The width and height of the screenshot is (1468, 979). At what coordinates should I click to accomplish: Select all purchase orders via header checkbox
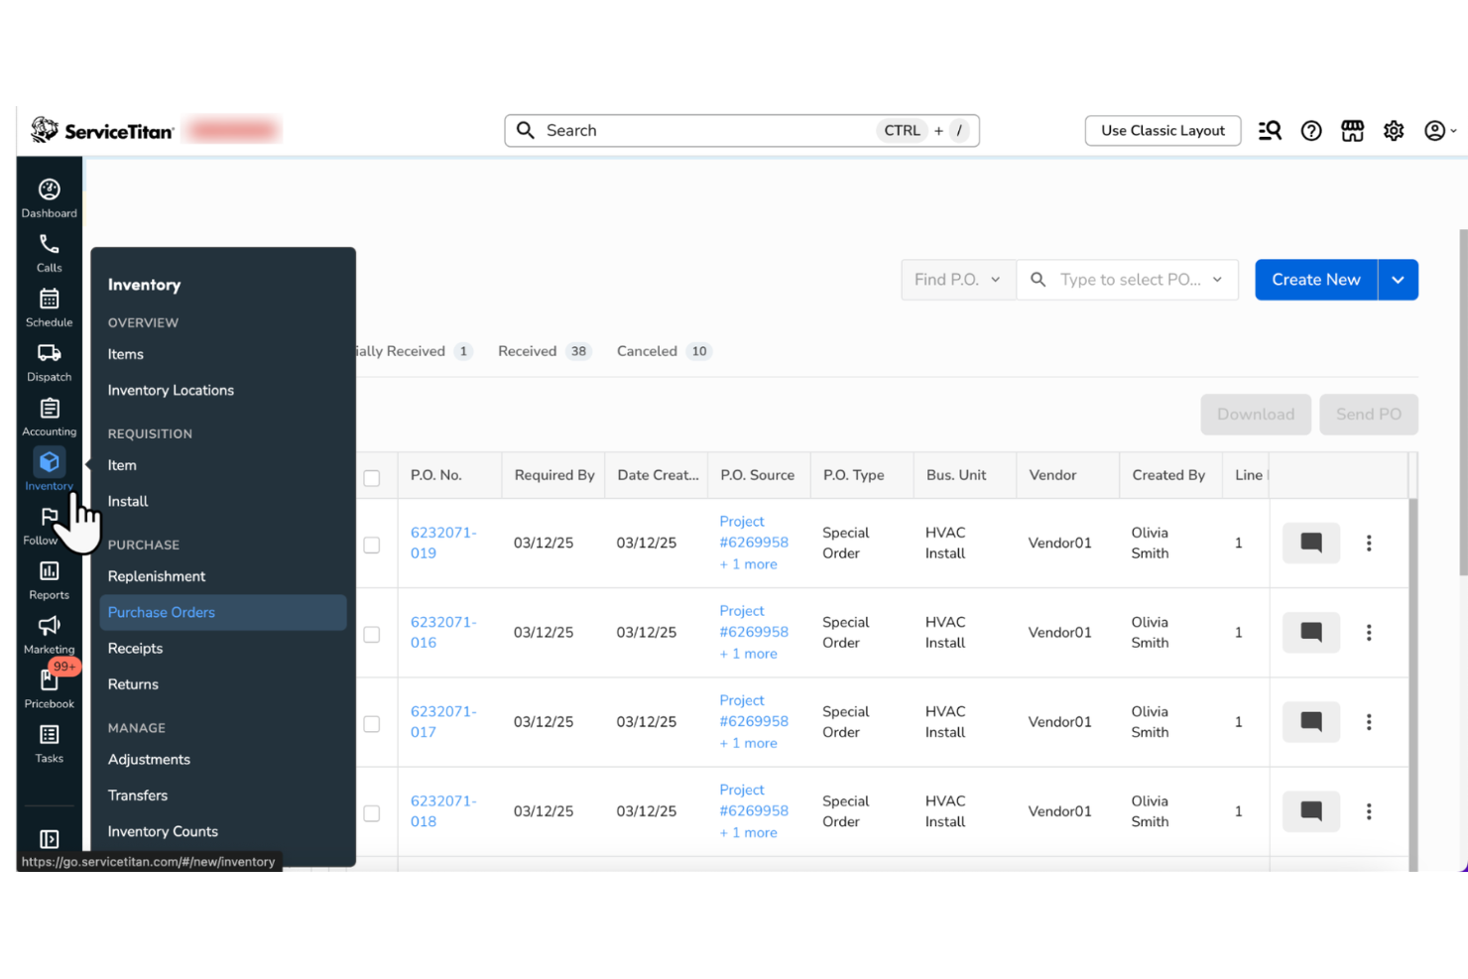point(372,477)
